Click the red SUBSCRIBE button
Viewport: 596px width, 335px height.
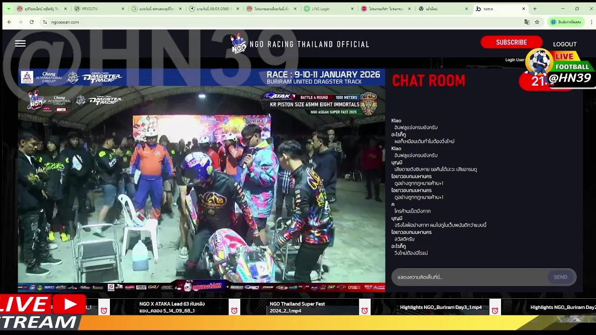pyautogui.click(x=511, y=42)
